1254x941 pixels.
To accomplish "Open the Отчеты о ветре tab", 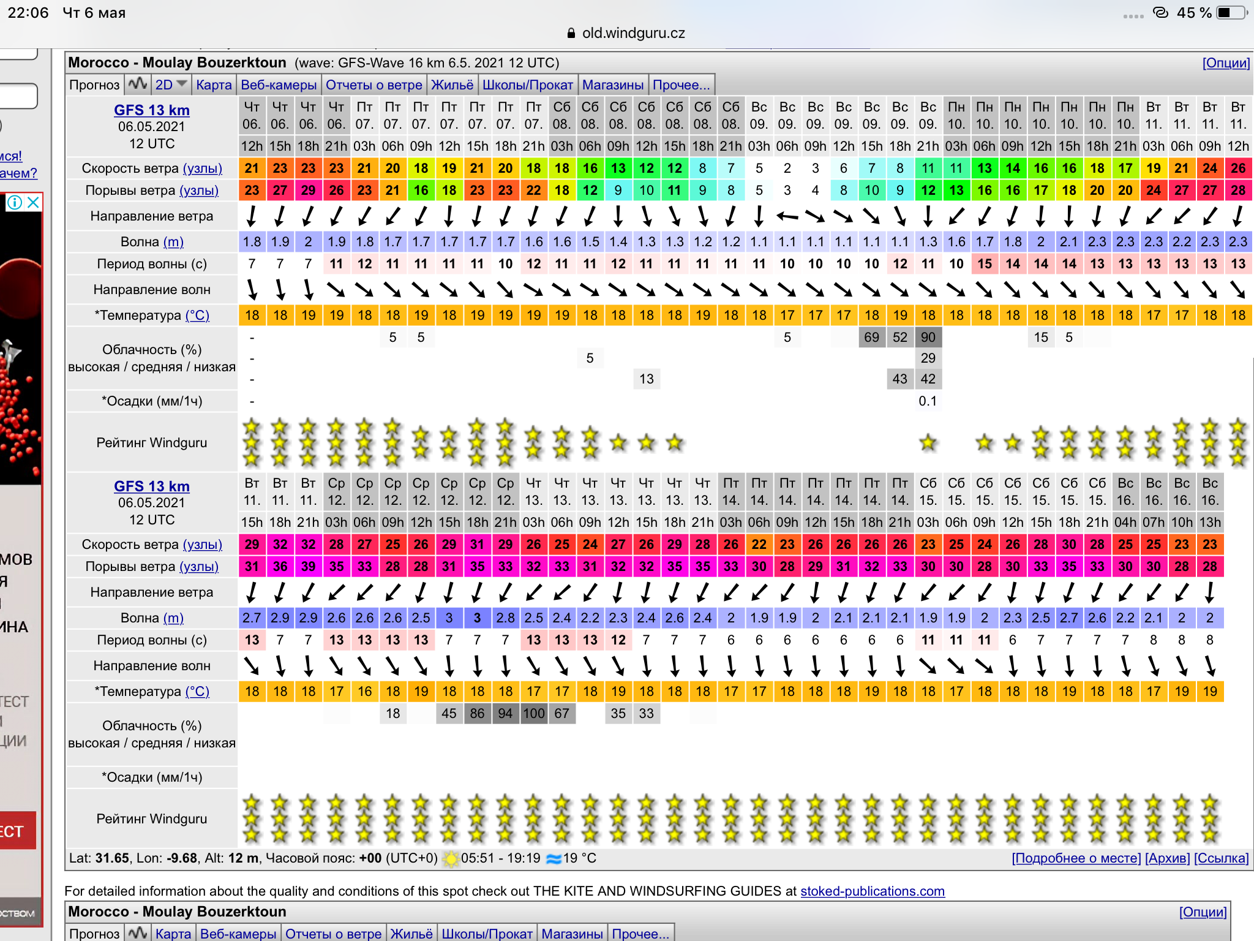I will tap(374, 85).
